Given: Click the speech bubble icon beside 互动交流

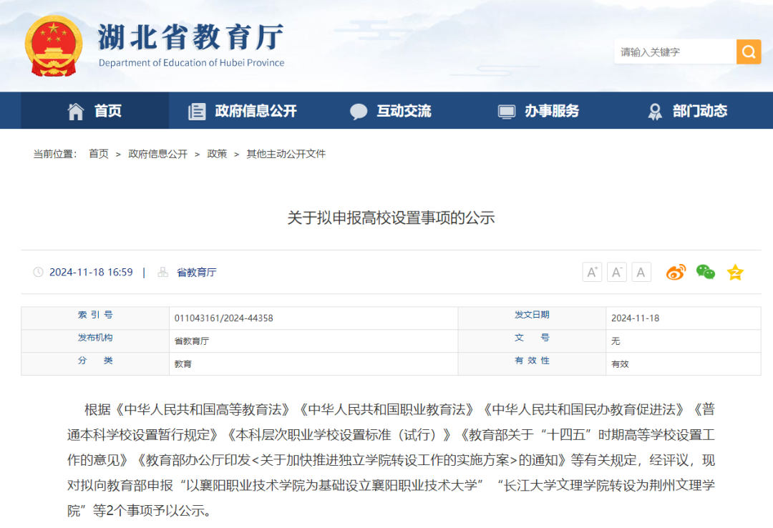Looking at the screenshot, I should pyautogui.click(x=359, y=111).
